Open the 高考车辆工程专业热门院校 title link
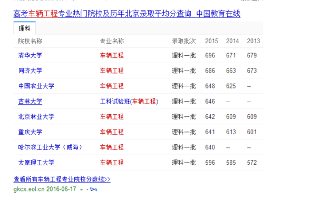The height and width of the screenshot is (200, 332). 127,14
